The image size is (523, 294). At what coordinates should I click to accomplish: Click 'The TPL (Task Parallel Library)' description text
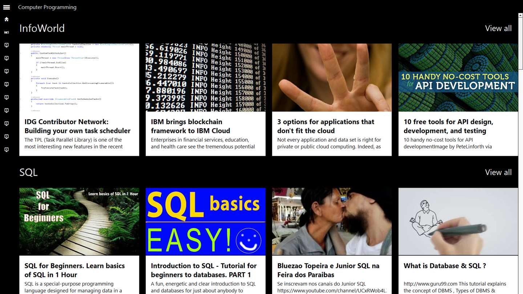[73, 143]
